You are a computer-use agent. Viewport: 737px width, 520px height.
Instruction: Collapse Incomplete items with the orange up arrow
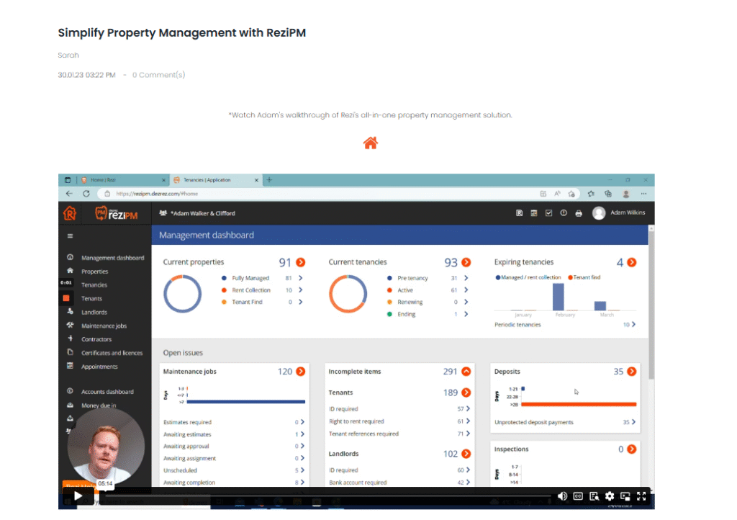(x=466, y=372)
